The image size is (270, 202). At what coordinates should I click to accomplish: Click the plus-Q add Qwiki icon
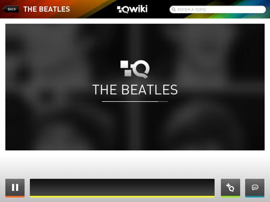[x=230, y=187]
